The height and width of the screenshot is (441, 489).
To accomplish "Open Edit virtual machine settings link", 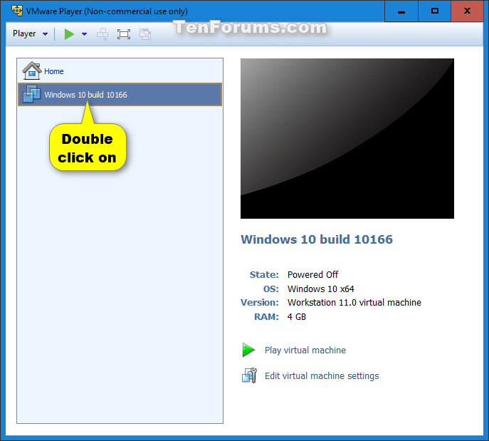I will click(322, 375).
